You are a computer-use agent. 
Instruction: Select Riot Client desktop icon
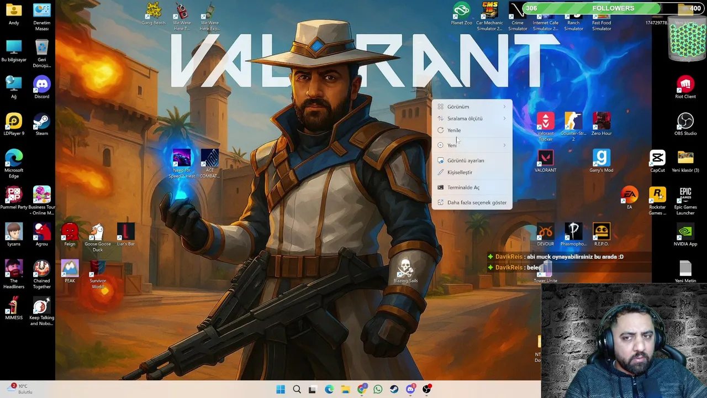[685, 88]
